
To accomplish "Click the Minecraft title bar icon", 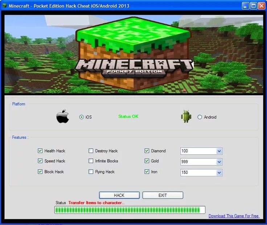I will point(4,5).
